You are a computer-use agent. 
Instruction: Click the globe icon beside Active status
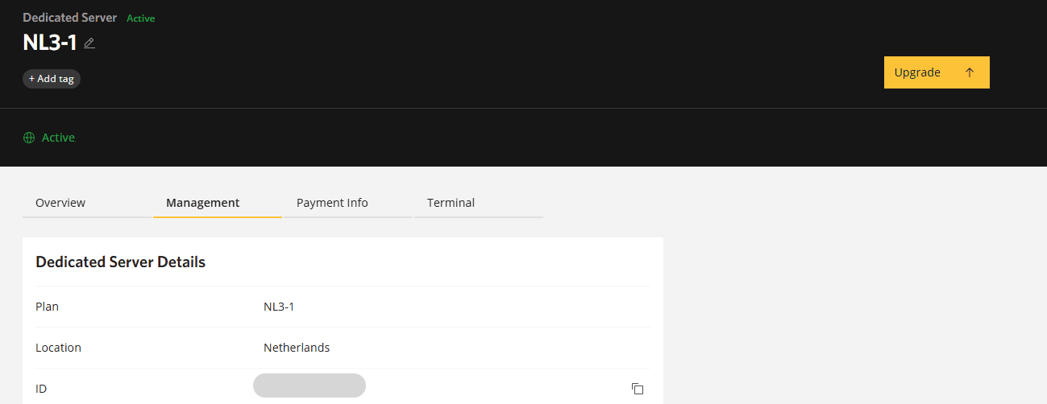[x=29, y=138]
